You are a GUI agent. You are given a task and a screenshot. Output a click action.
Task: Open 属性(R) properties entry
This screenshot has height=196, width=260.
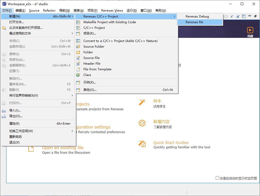[38, 123]
